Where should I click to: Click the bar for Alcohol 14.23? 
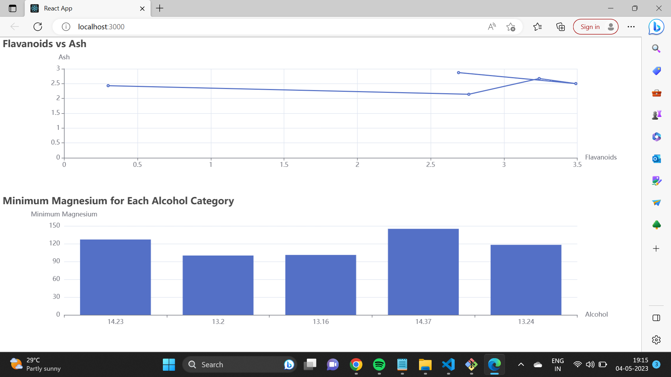pos(115,277)
